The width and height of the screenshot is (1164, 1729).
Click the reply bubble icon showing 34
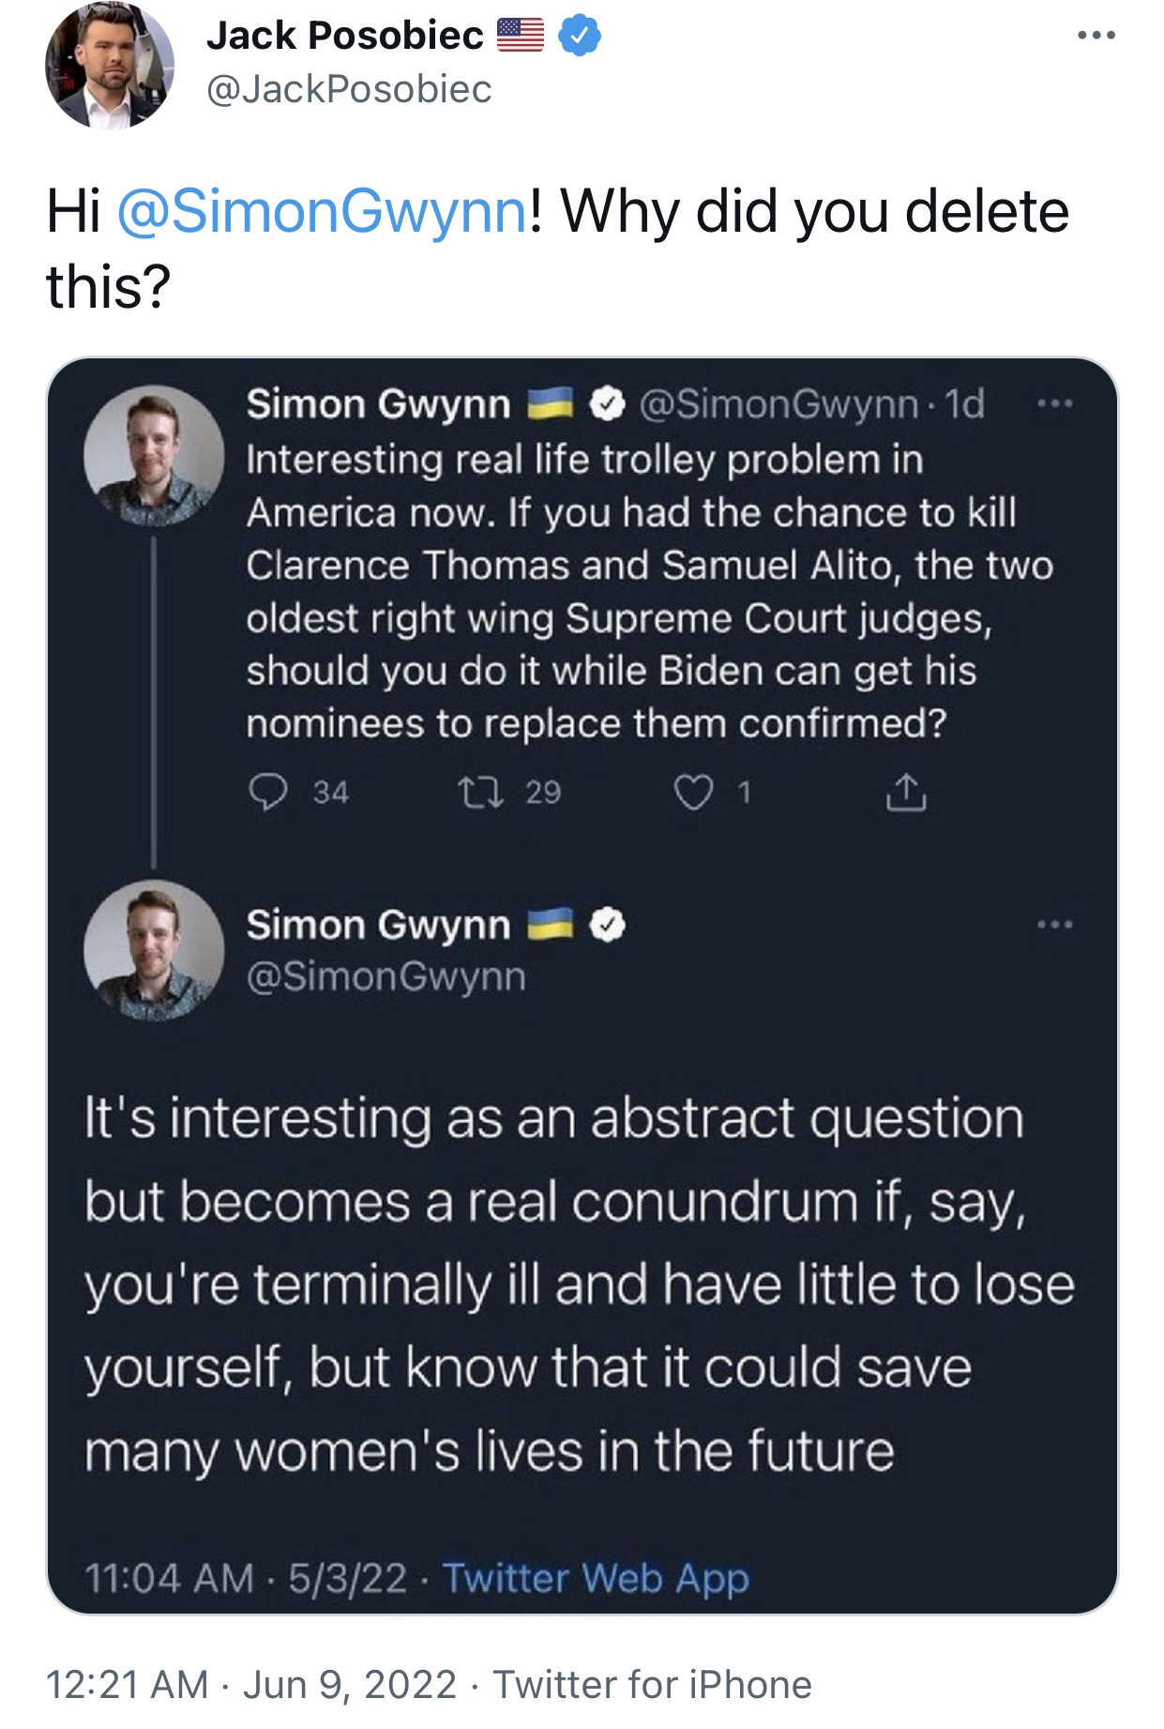268,793
